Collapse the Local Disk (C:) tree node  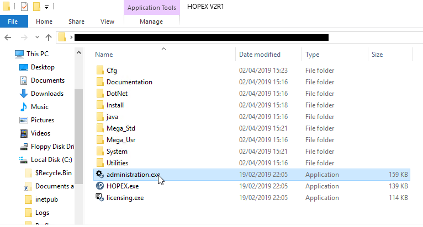click(x=13, y=160)
